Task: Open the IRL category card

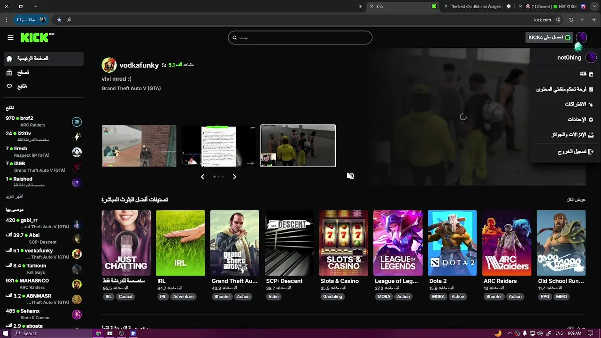Action: point(180,243)
